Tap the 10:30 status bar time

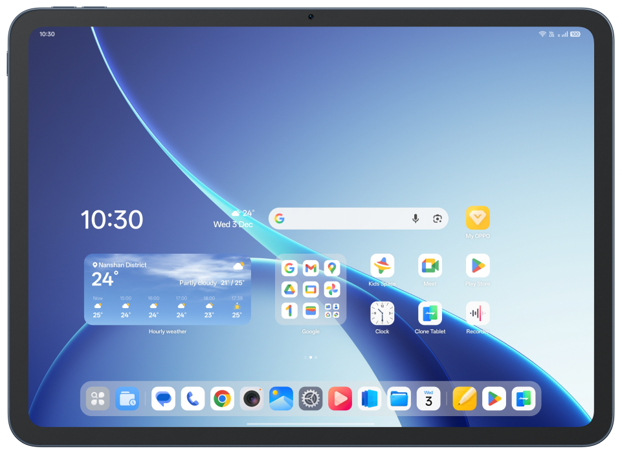click(47, 34)
